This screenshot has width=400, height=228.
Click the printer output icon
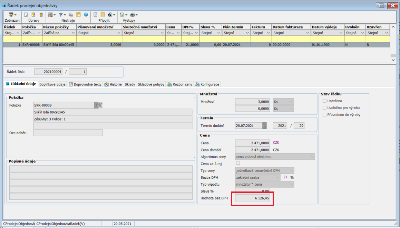tap(133, 15)
